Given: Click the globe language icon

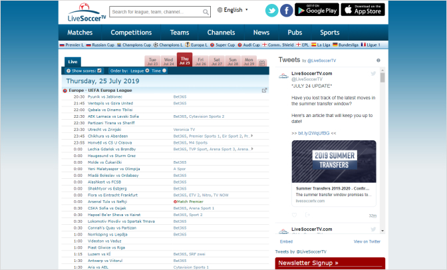Looking at the screenshot, I should 220,10.
